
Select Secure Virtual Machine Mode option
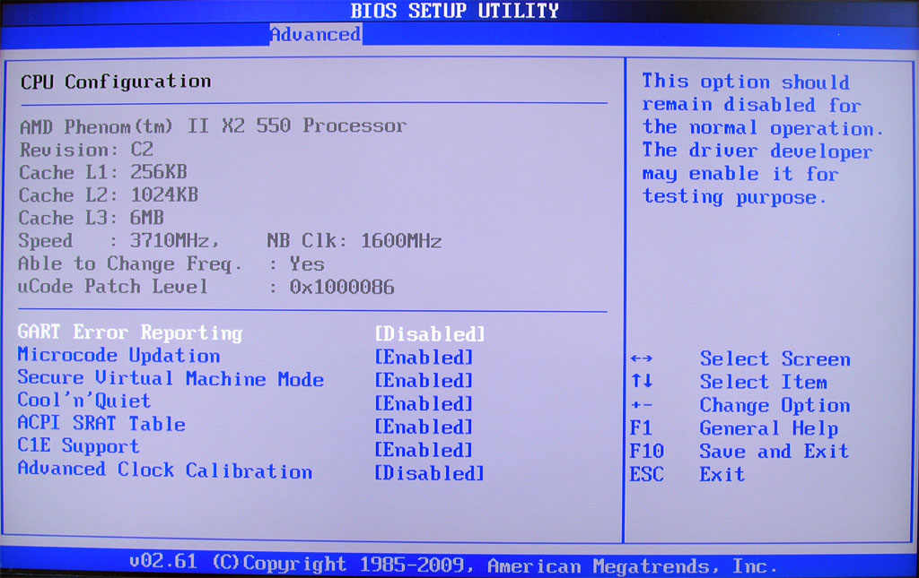pos(171,378)
